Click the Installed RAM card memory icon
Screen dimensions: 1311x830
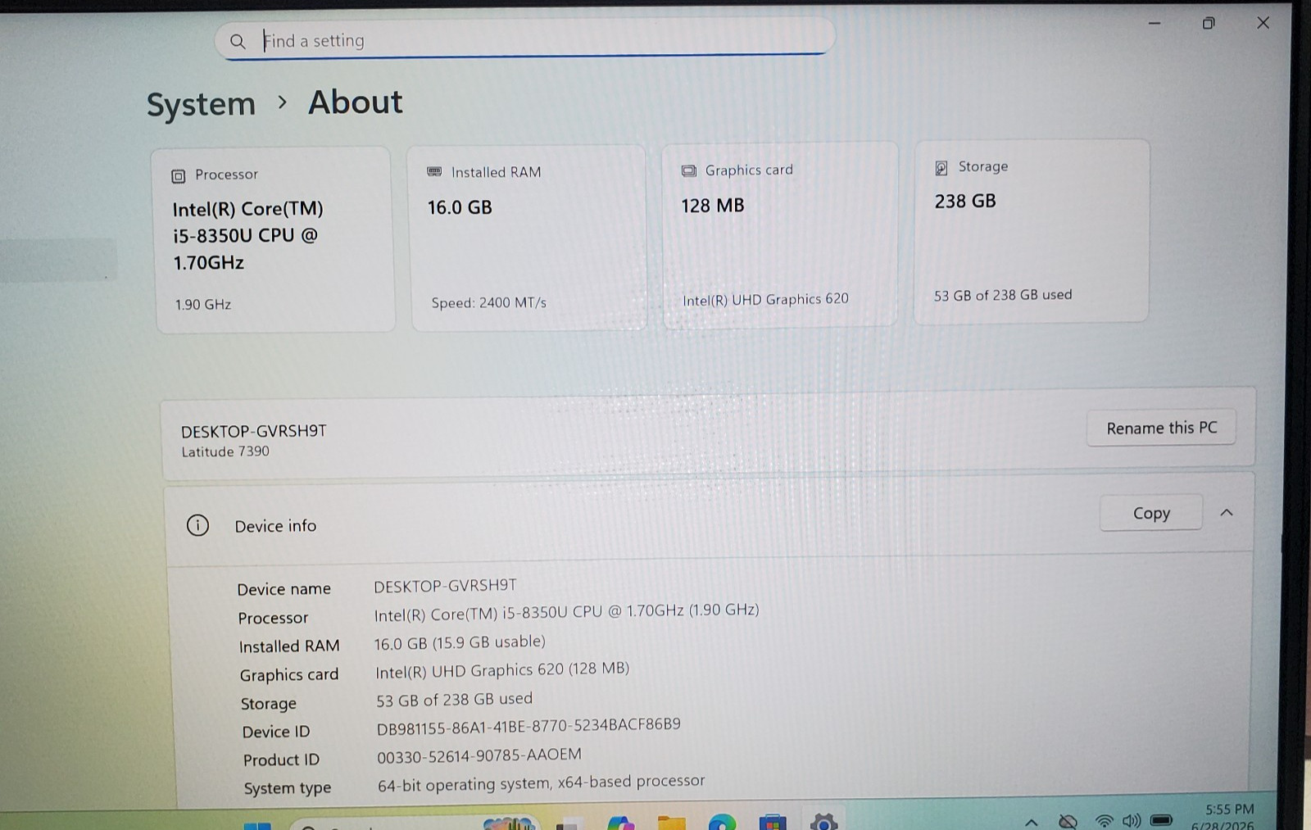[x=434, y=172]
